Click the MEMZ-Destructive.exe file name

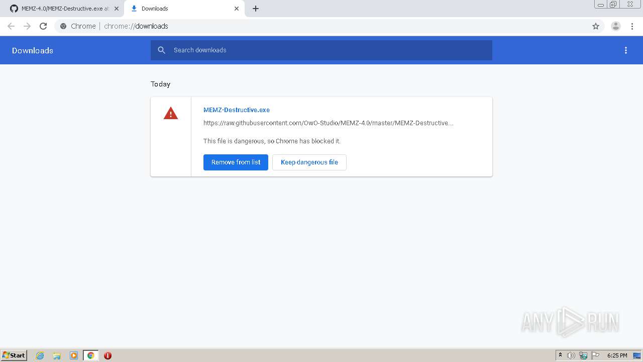[237, 110]
